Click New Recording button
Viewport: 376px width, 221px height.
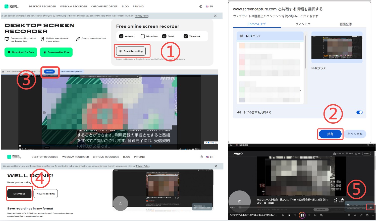click(45, 194)
